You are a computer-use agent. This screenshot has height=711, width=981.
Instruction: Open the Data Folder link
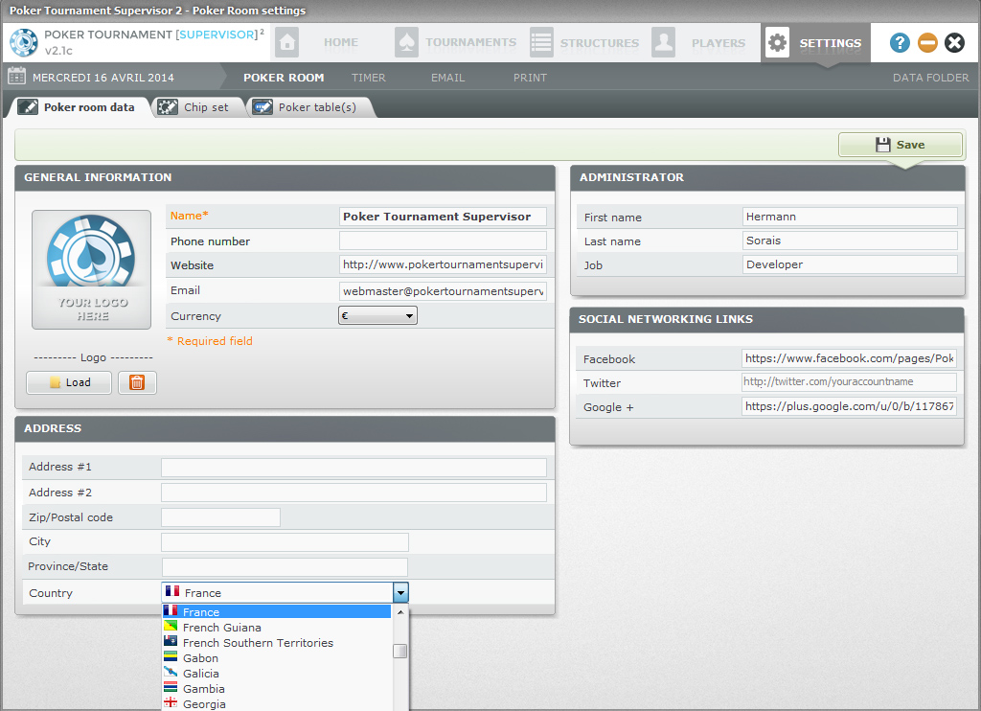pyautogui.click(x=930, y=78)
